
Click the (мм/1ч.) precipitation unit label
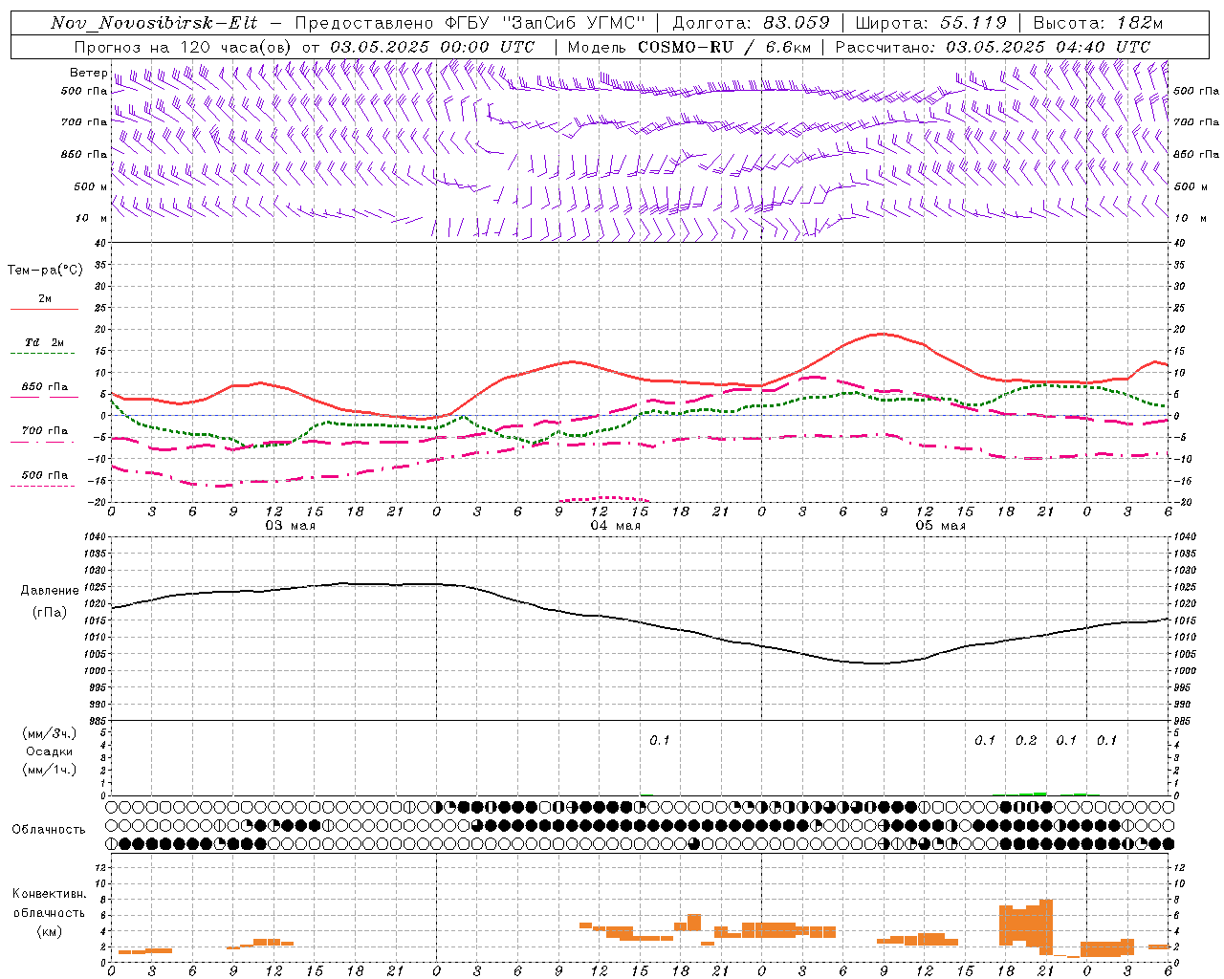point(49,770)
